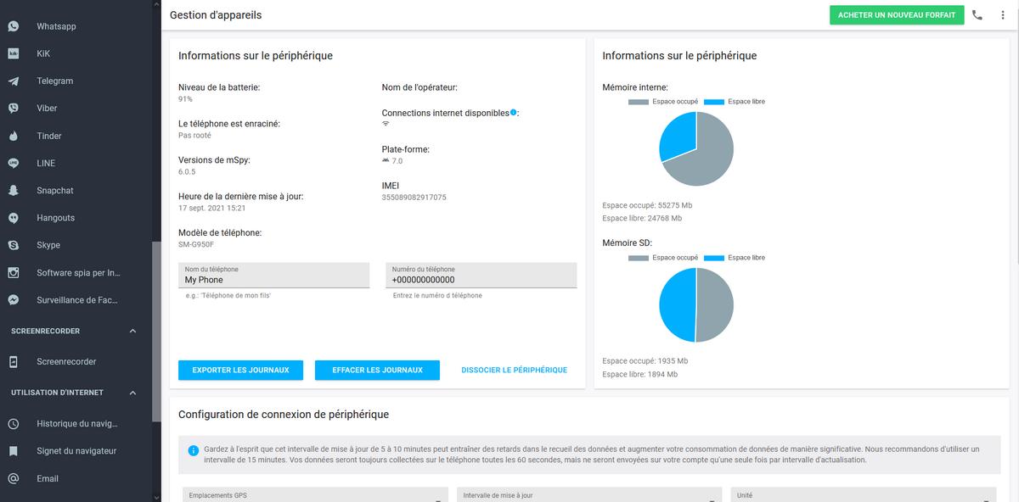1019x502 pixels.
Task: Click ACHETER UN NOUVEAU FORFAIT button
Action: coord(897,15)
